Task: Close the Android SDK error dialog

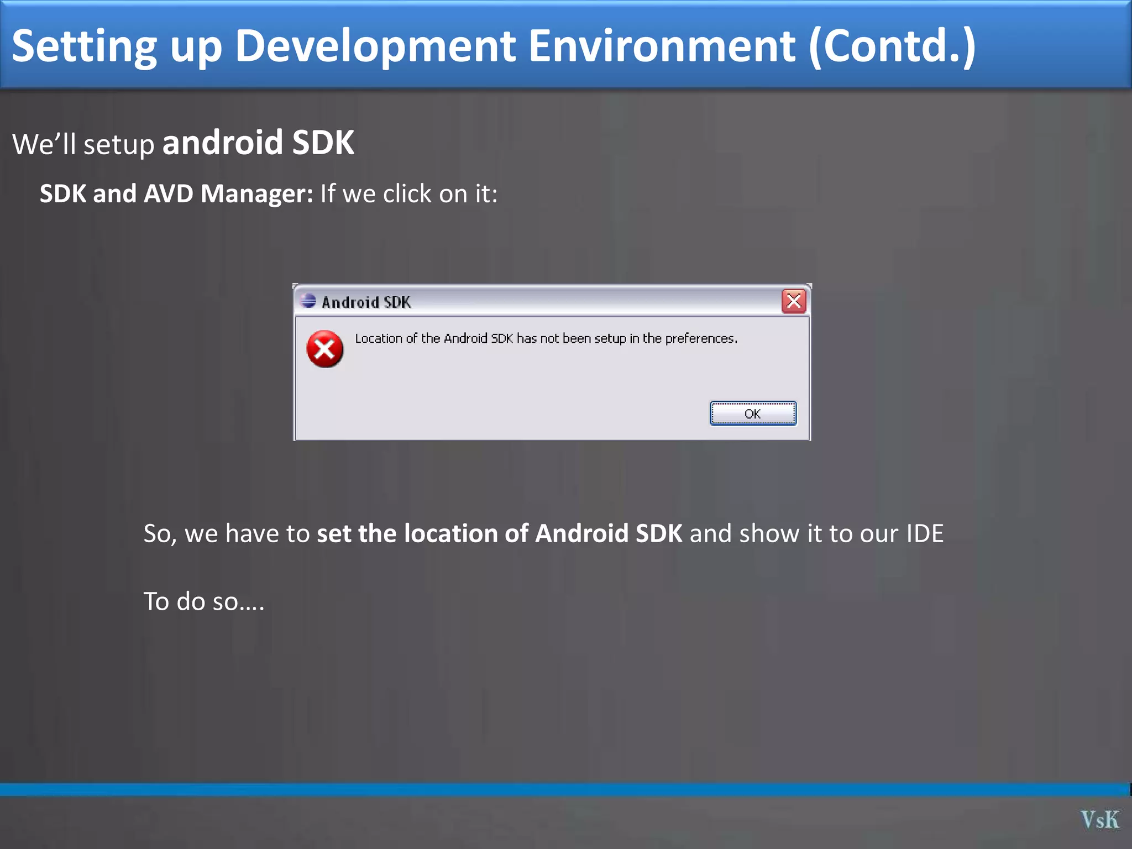Action: [794, 301]
